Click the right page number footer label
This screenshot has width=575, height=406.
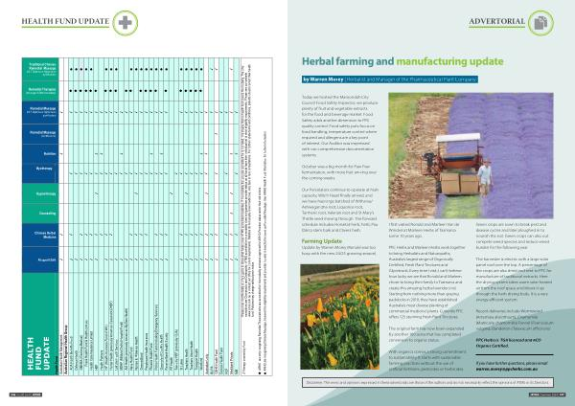pyautogui.click(x=547, y=395)
